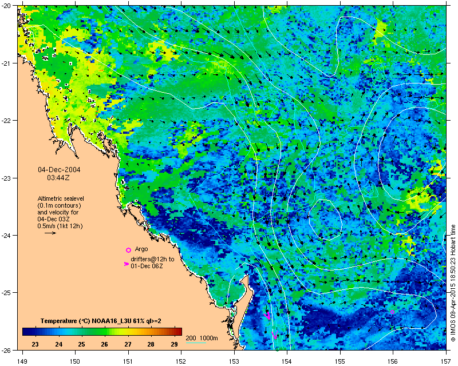This screenshot has height=366, width=458.
Task: Click the latitude axis label -24
Action: coord(6,235)
